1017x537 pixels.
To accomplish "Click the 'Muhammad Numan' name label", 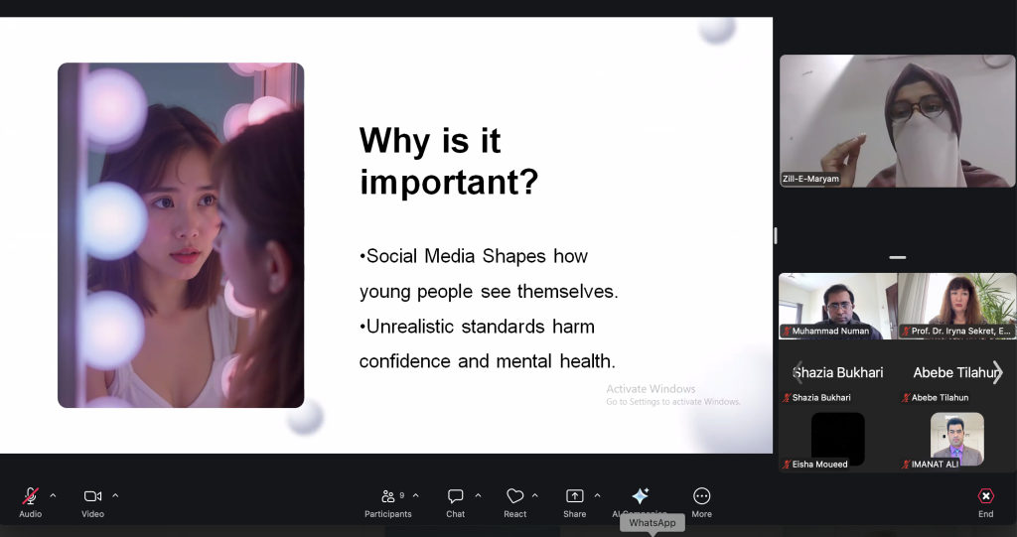I will [x=830, y=331].
